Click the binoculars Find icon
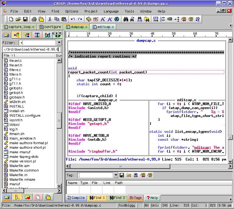The height and width of the screenshot is (209, 234). [126, 19]
